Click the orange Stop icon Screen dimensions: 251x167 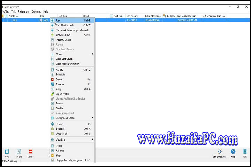[52, 155]
